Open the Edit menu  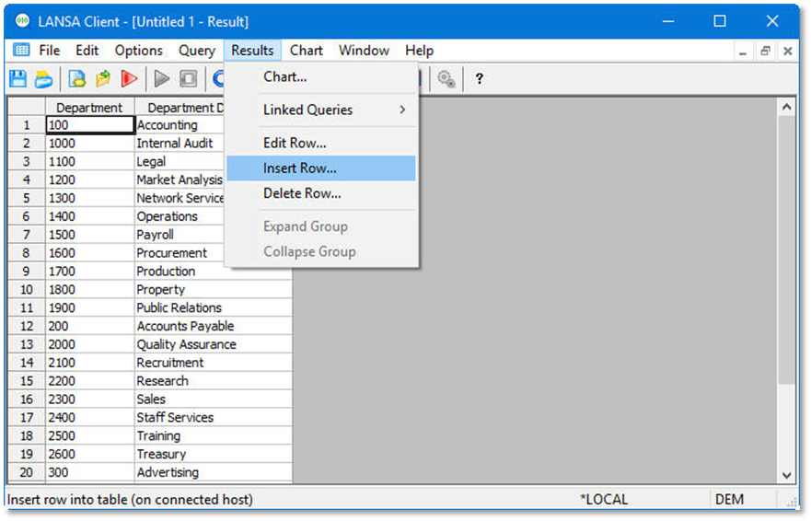point(87,51)
